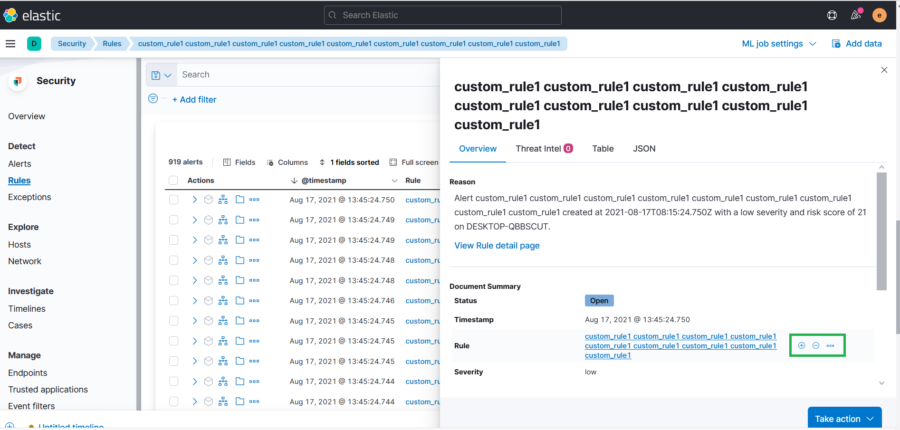
Task: Expand the first alert row details chevron
Action: point(194,200)
